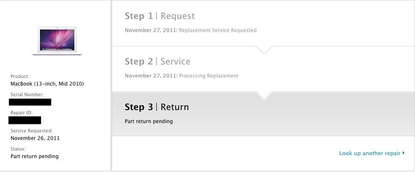Screen dimensions: 415x172
Task: Click the November 26, 2011 service requested date
Action: point(35,138)
